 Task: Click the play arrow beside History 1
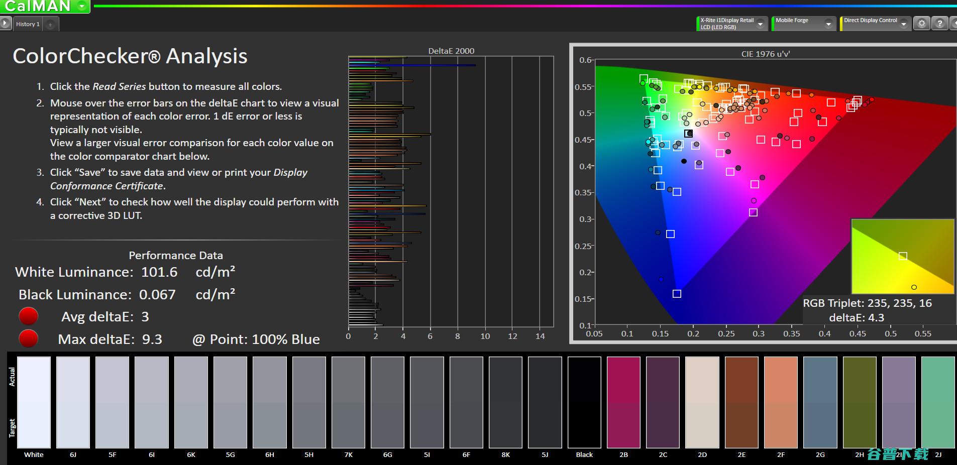(5, 23)
